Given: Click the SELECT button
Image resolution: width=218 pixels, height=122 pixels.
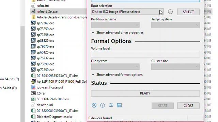Looking at the screenshot, I should pyautogui.click(x=188, y=12).
